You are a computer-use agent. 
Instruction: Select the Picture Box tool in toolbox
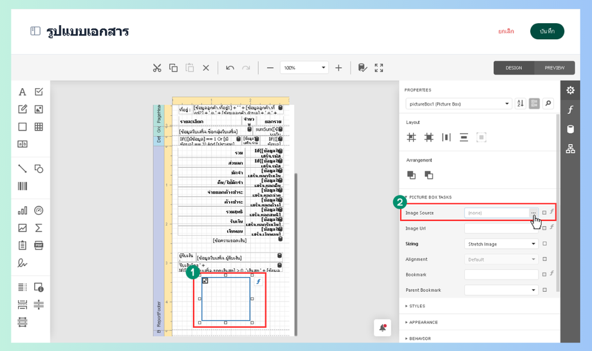[x=39, y=109]
